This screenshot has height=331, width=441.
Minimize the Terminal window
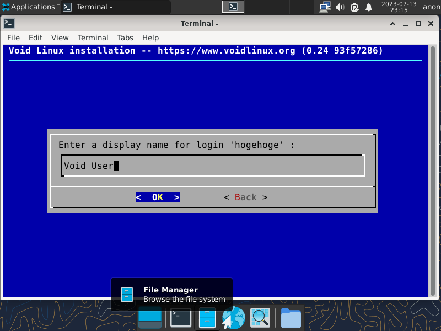click(x=405, y=24)
